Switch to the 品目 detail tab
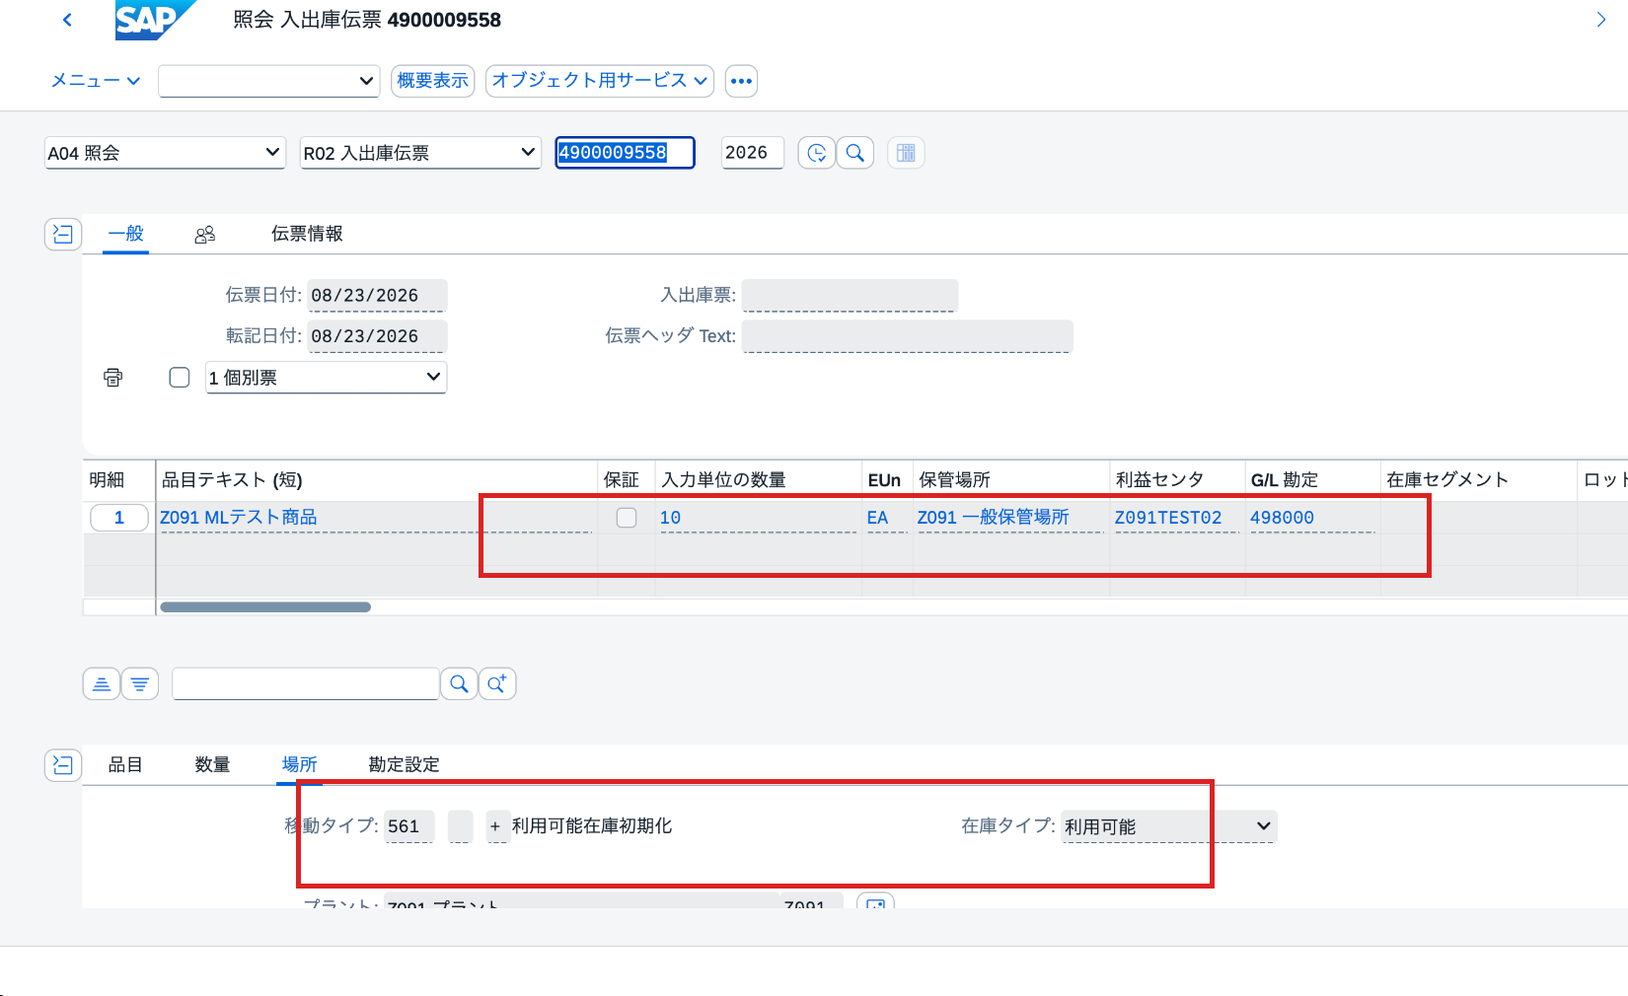This screenshot has height=996, width=1628. [125, 764]
